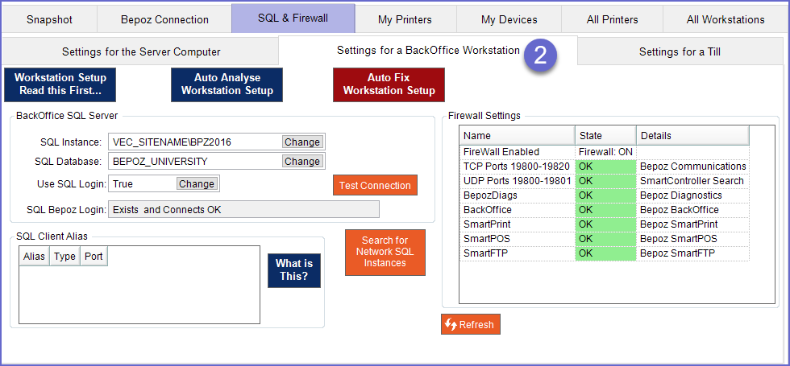The height and width of the screenshot is (366, 790).
Task: Go to the My Devices tab
Action: pyautogui.click(x=509, y=19)
